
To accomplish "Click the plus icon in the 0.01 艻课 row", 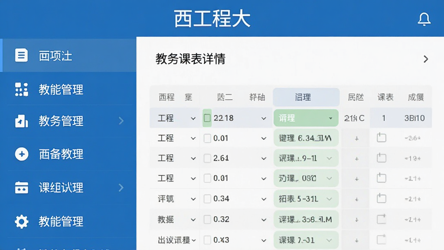I will 357,179.
